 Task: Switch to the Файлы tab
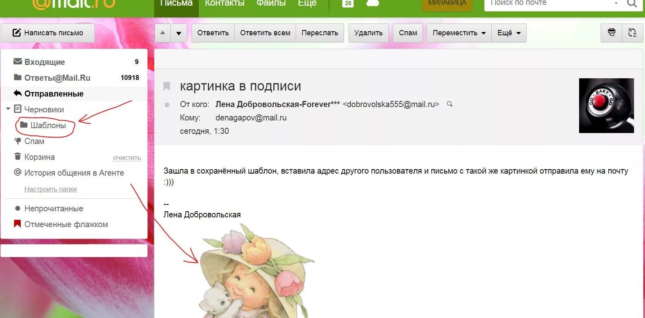tap(271, 3)
